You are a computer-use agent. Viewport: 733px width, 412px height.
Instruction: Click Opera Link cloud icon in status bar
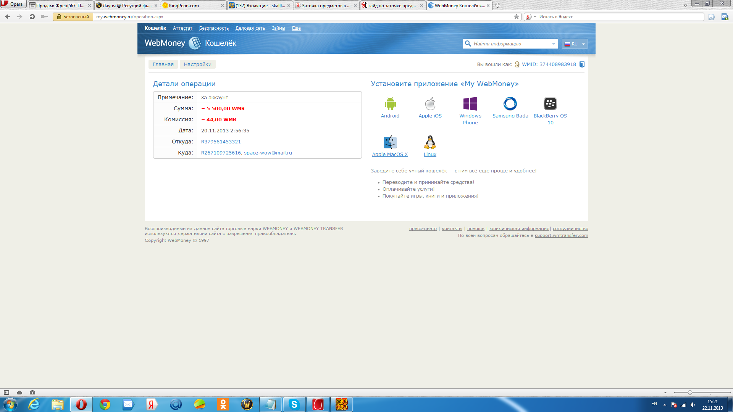pyautogui.click(x=19, y=393)
